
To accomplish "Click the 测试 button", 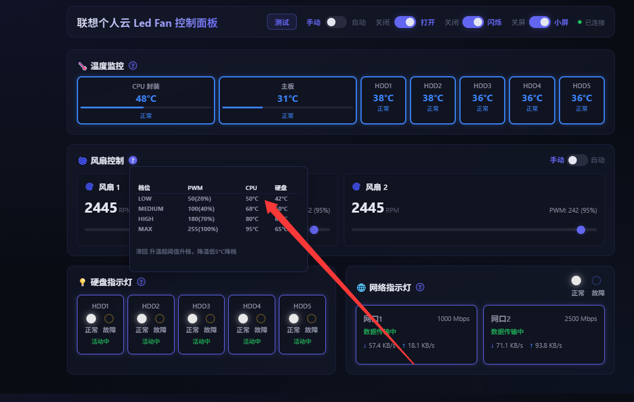I will tap(282, 22).
